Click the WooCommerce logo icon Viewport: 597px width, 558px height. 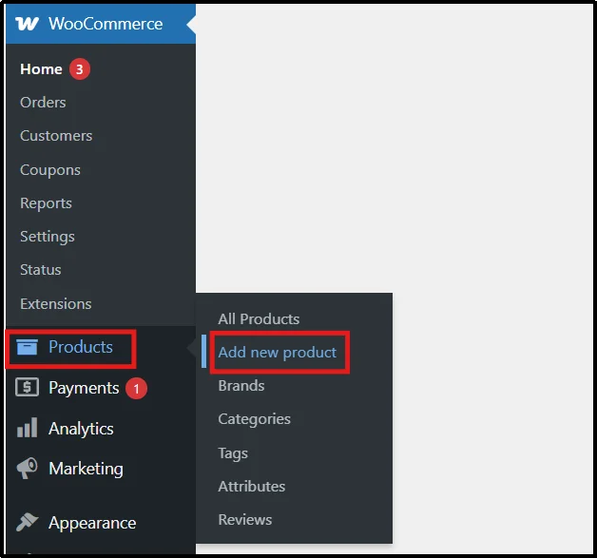coord(27,24)
